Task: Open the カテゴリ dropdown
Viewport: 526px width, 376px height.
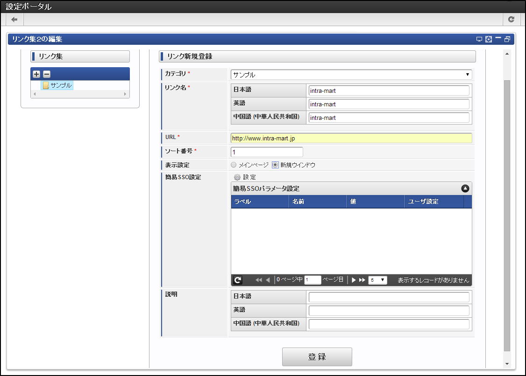Action: point(351,75)
